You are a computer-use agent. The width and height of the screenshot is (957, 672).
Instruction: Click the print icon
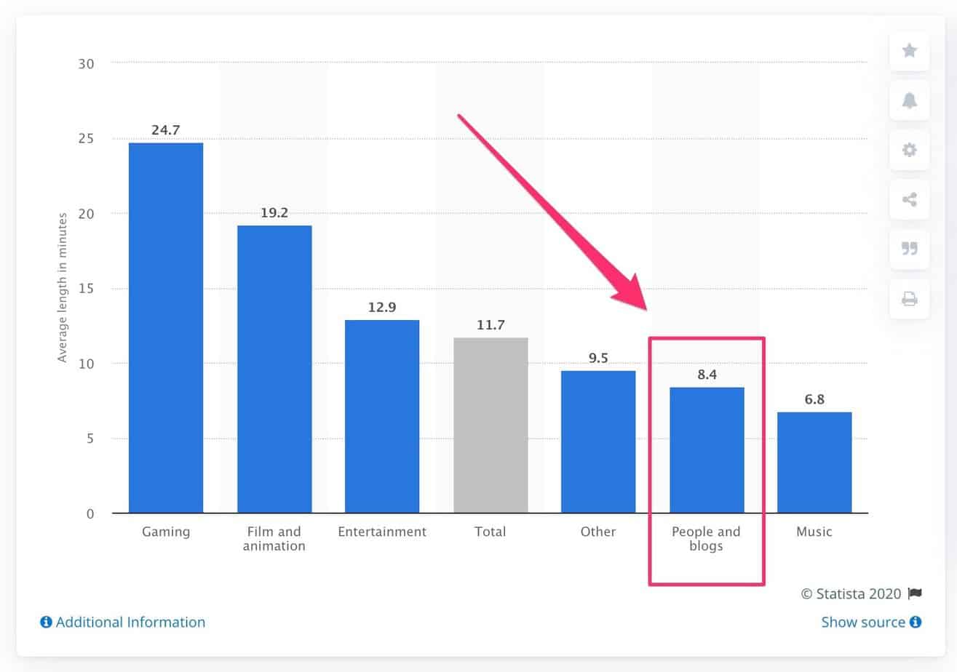click(908, 299)
